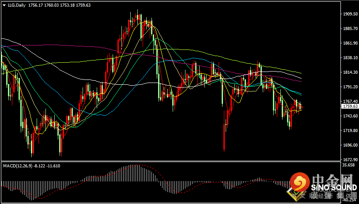This screenshot has width=359, height=204.
Task: Click the 1696.00 price axis label
Action: [x=351, y=145]
